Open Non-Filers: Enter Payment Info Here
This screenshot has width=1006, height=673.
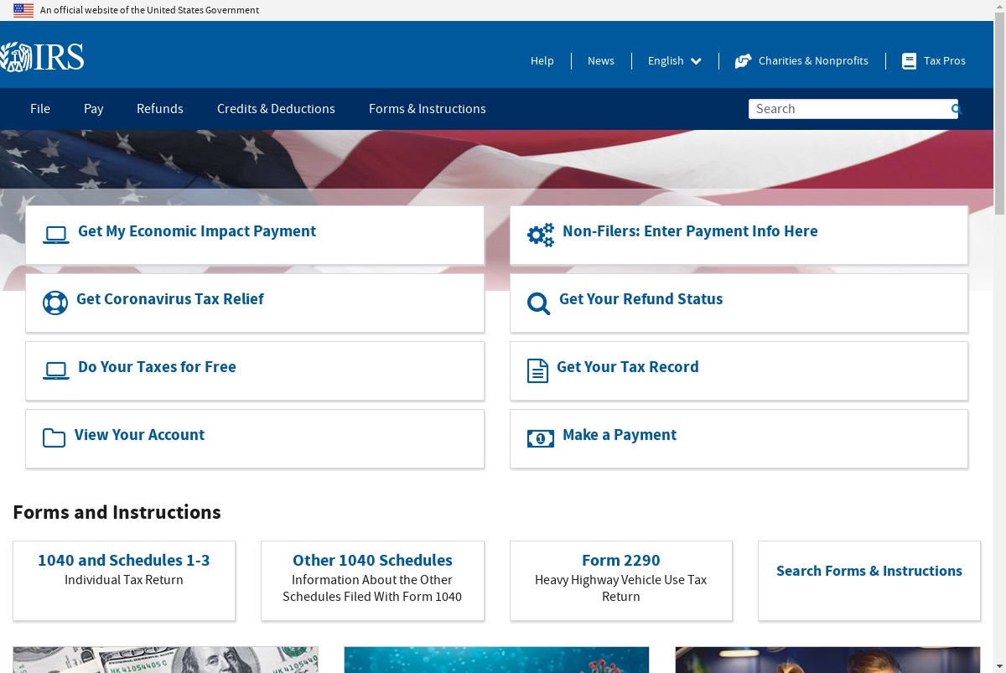click(739, 236)
